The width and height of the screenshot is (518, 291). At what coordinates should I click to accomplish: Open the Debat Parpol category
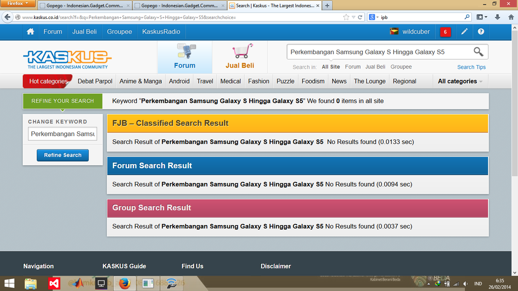[95, 81]
